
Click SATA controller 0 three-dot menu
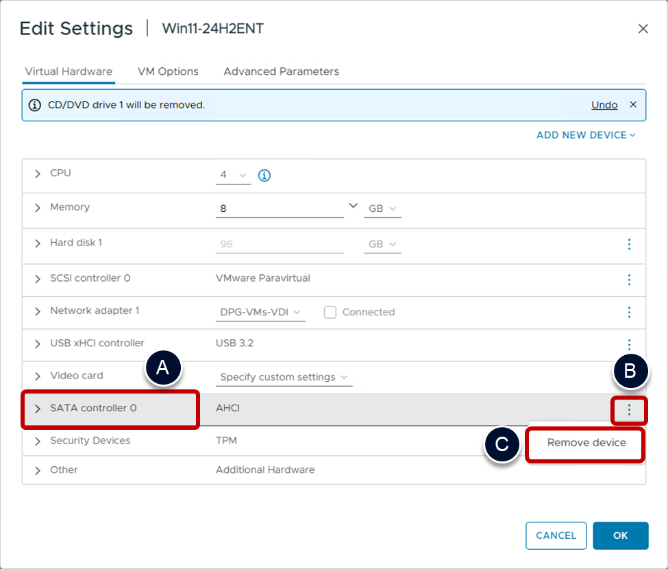(629, 410)
